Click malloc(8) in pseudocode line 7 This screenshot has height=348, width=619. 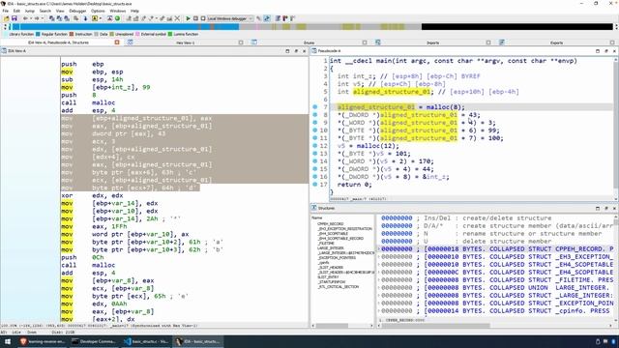pyautogui.click(x=445, y=107)
